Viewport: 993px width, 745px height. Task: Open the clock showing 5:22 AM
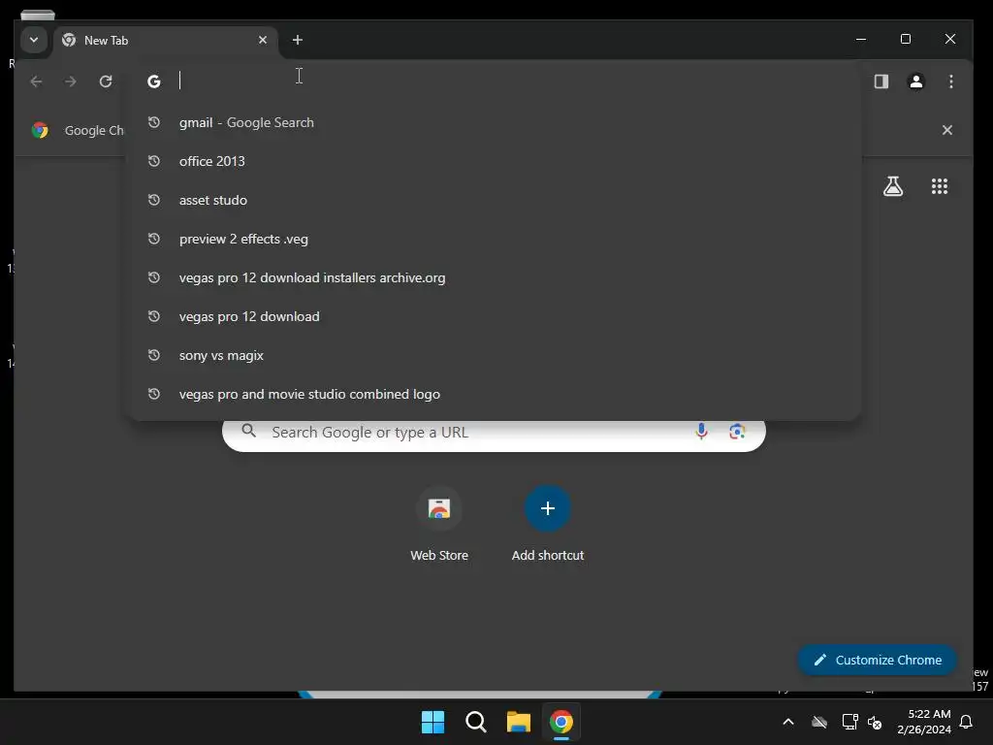point(924,722)
